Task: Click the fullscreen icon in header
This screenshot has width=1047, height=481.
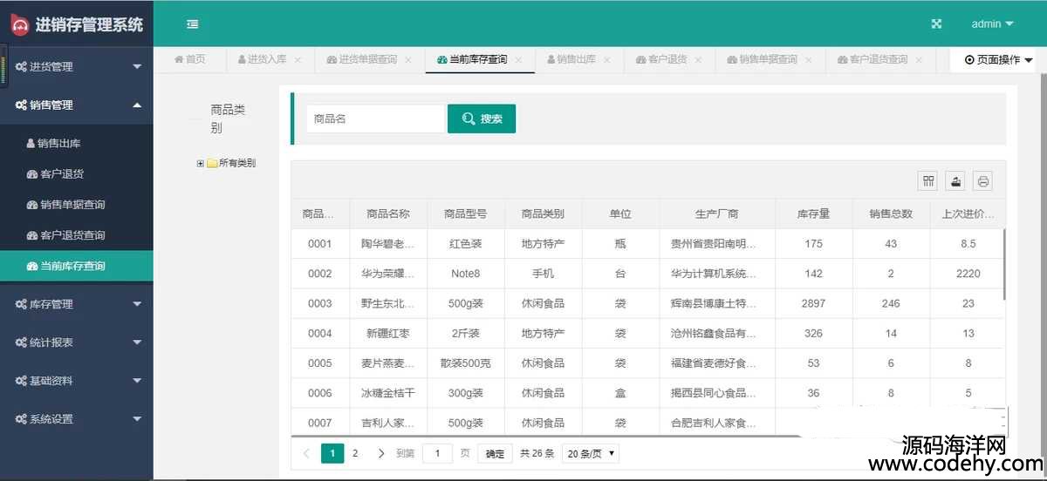Action: (936, 24)
